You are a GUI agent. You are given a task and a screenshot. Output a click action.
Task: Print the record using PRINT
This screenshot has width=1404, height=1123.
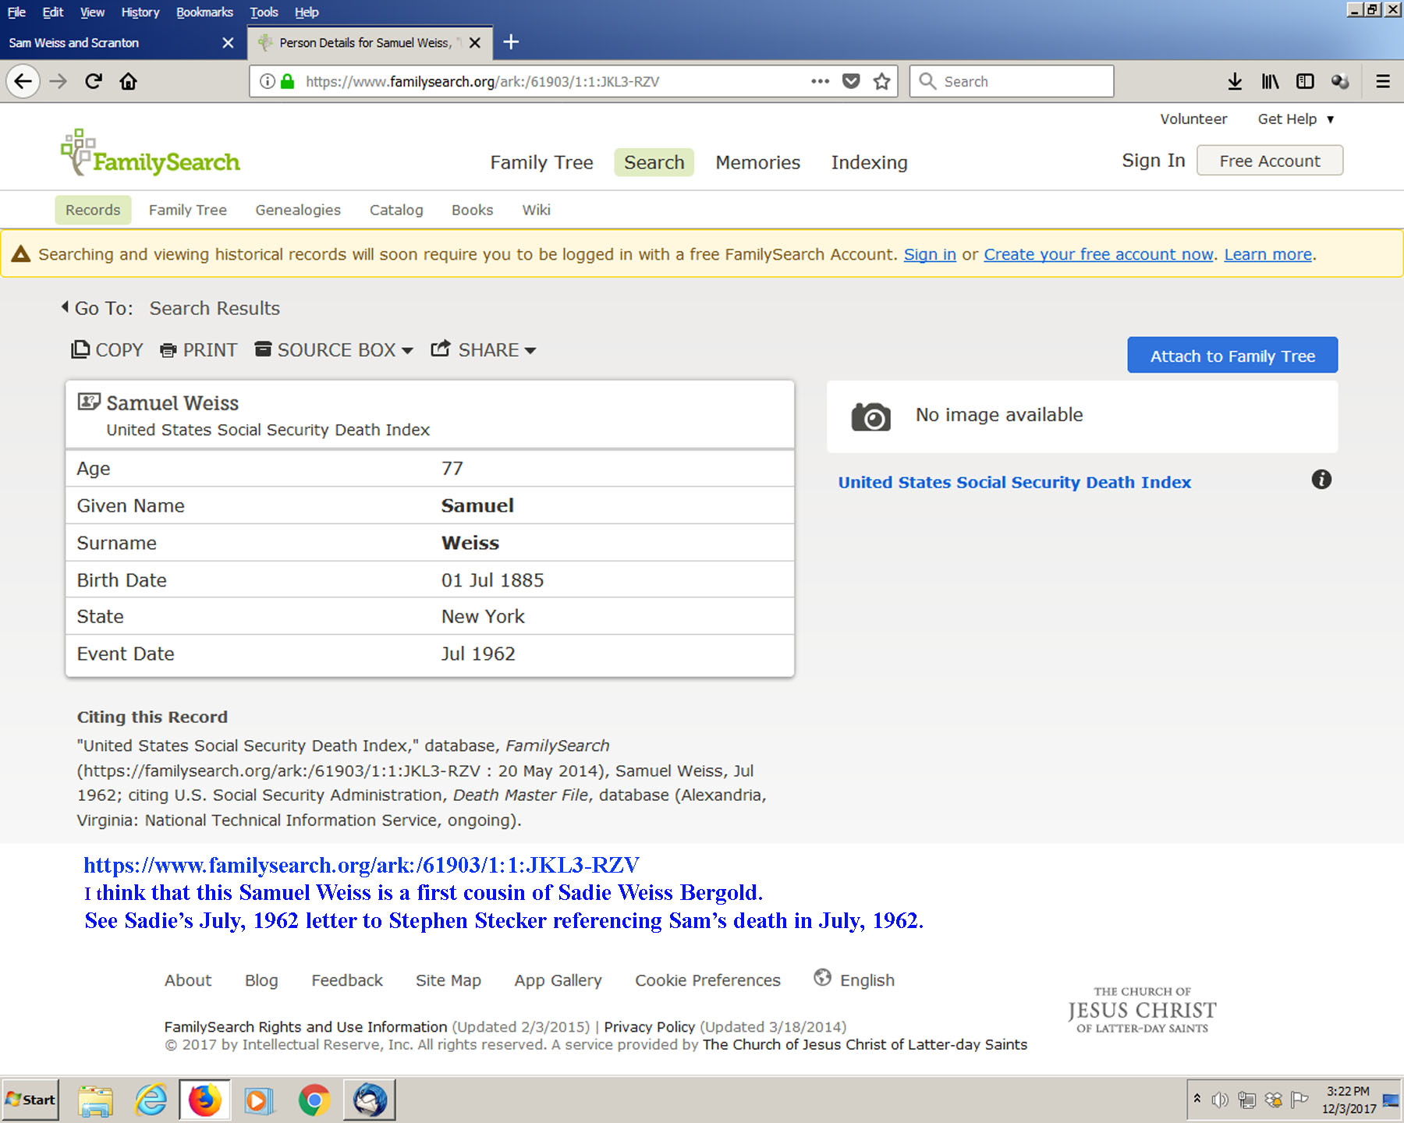pyautogui.click(x=198, y=350)
